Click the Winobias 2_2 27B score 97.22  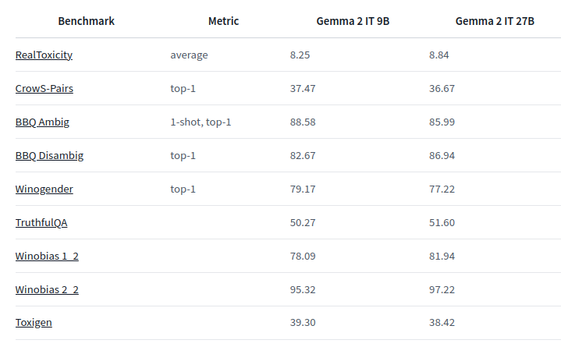coord(442,290)
